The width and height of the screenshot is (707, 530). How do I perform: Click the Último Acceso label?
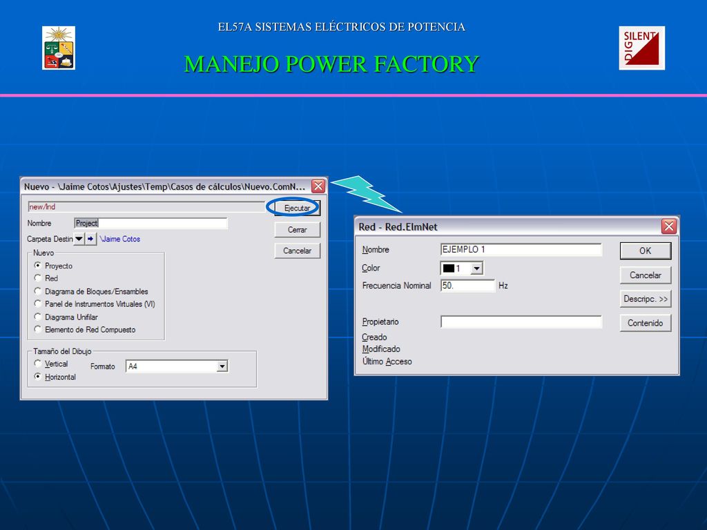[x=387, y=362]
